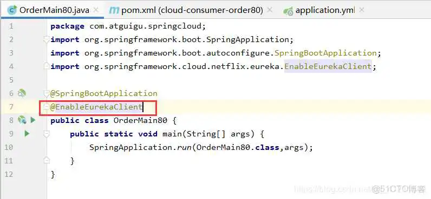
Task: Click the Spring config icon on application.yml tab
Action: [288, 11]
